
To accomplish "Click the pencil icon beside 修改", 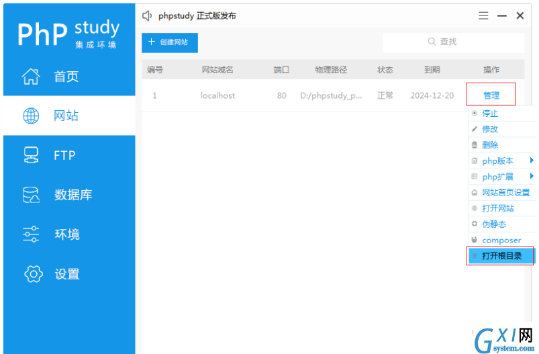I will (475, 129).
